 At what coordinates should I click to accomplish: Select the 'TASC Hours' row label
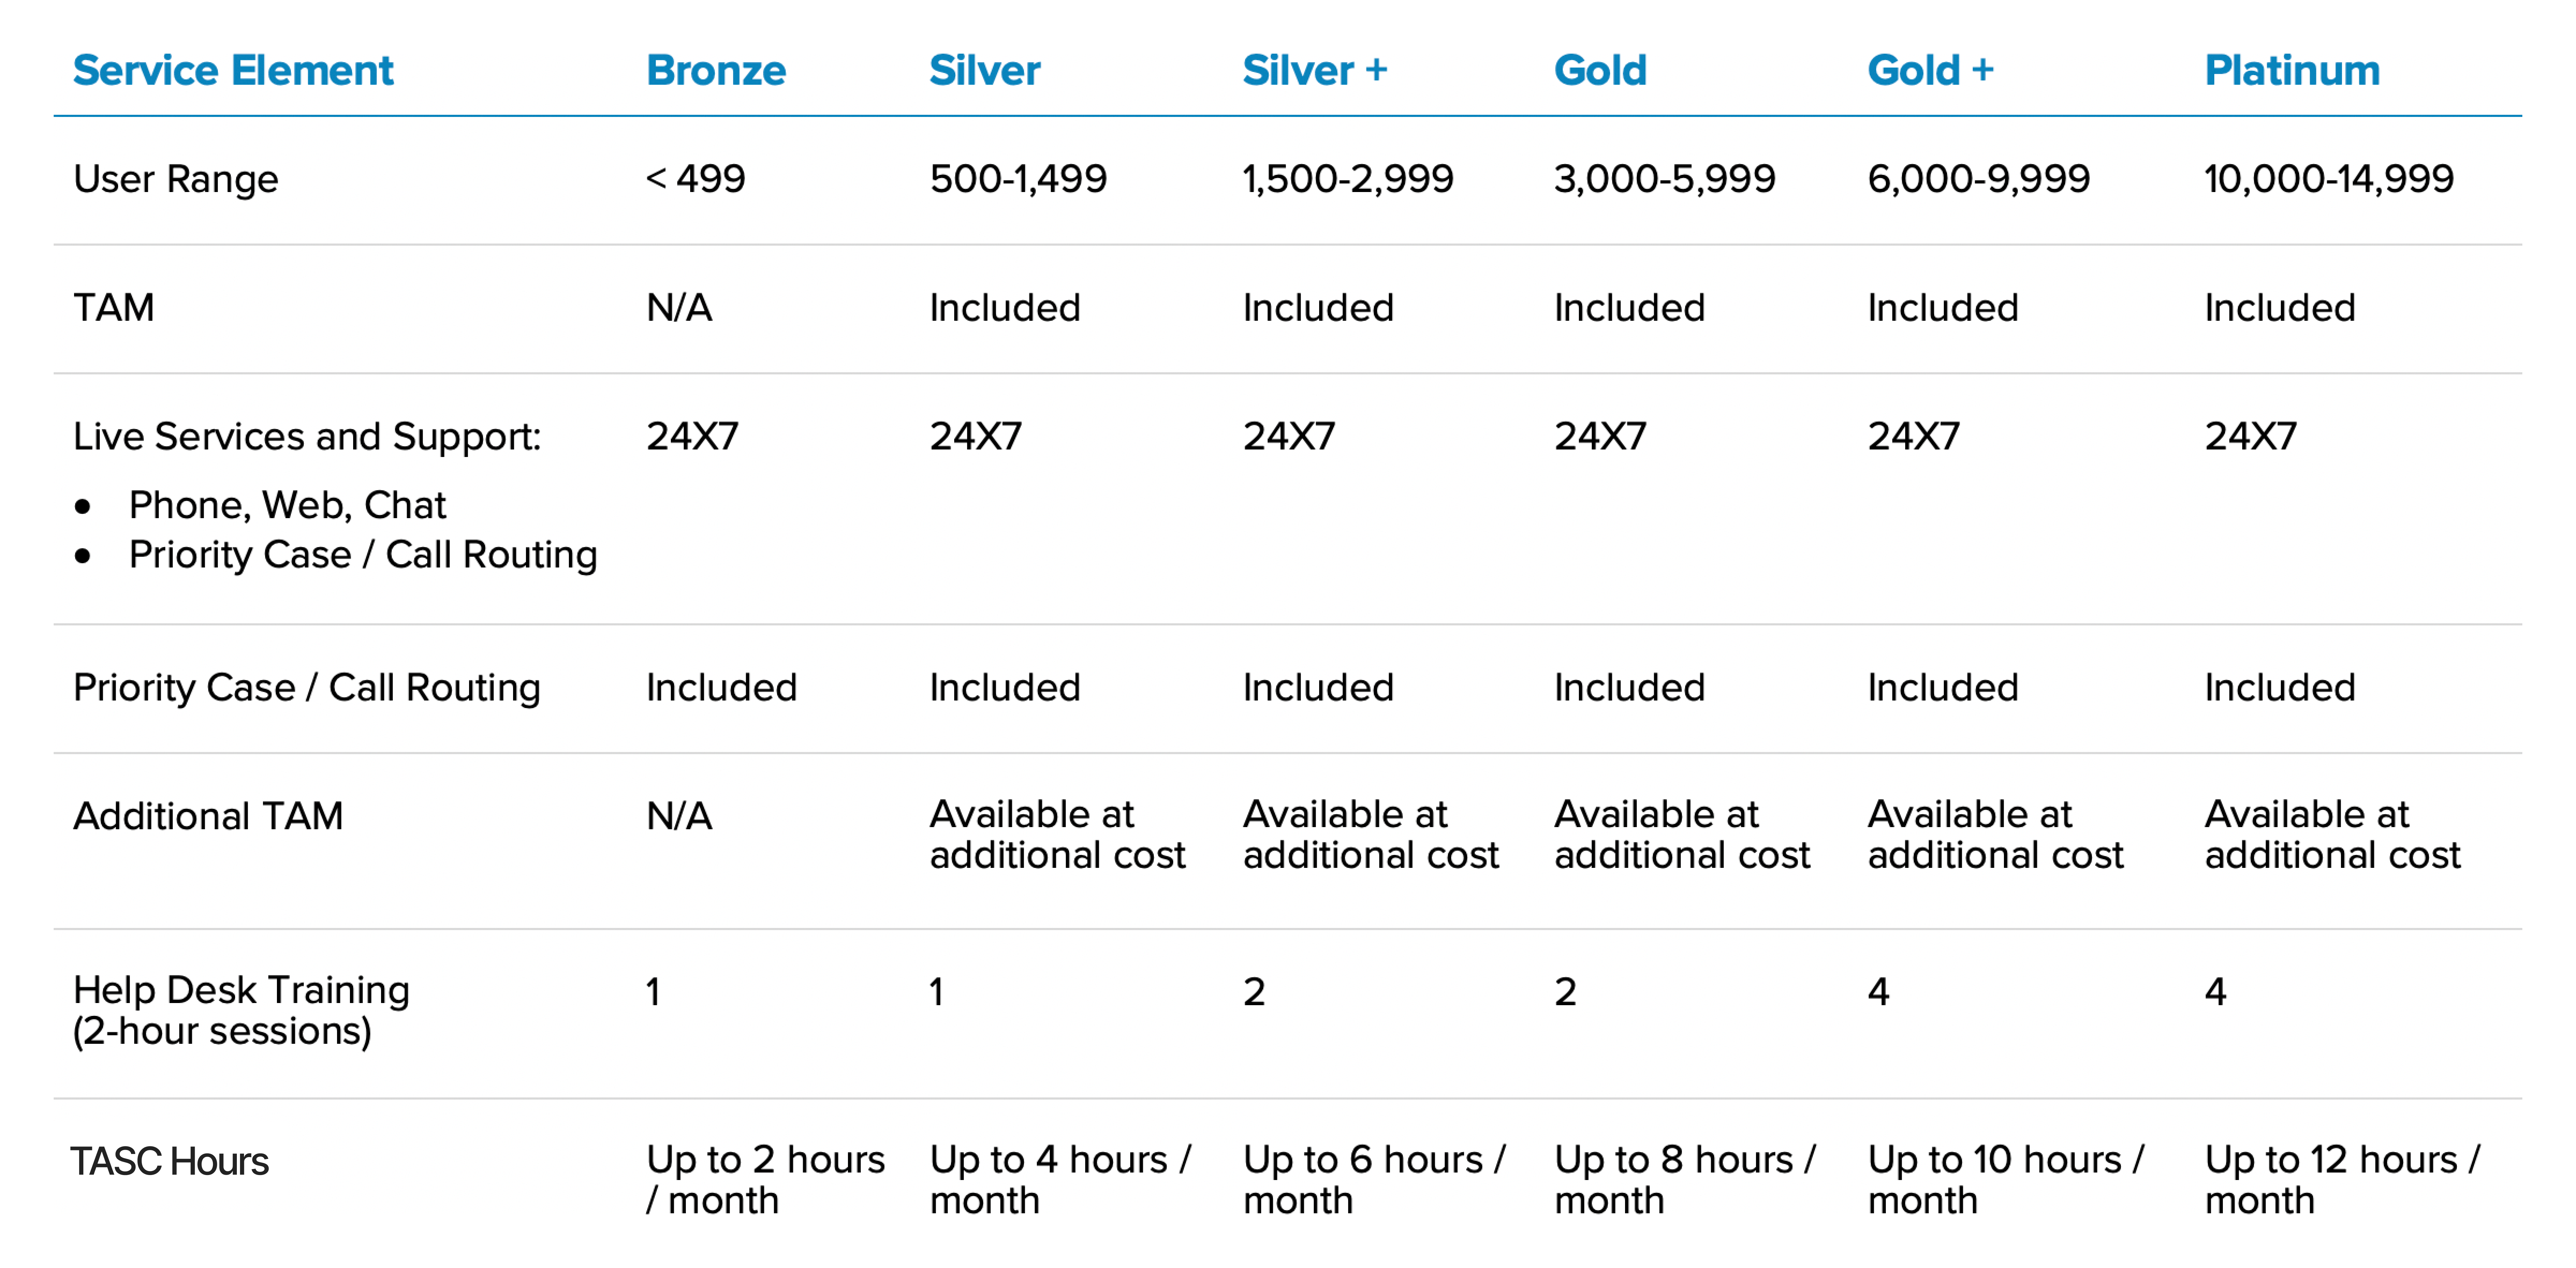[170, 1161]
